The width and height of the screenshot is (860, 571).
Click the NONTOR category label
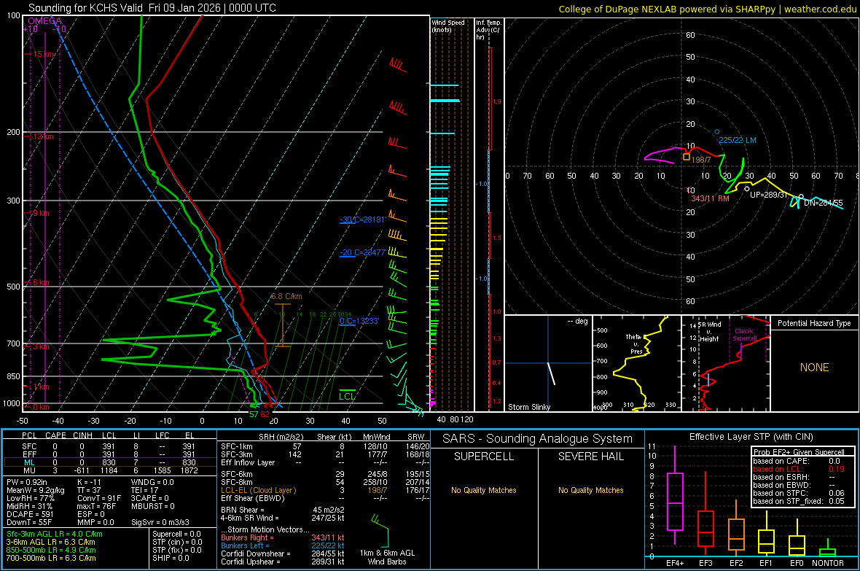828,563
